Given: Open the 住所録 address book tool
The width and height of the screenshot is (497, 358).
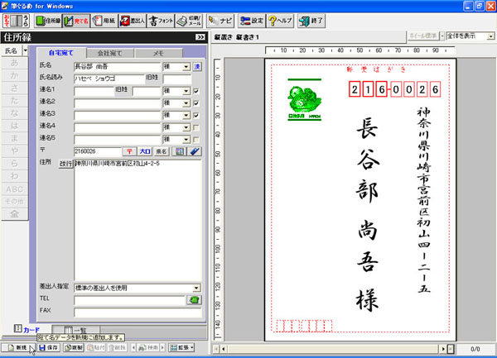Looking at the screenshot, I should click(49, 19).
